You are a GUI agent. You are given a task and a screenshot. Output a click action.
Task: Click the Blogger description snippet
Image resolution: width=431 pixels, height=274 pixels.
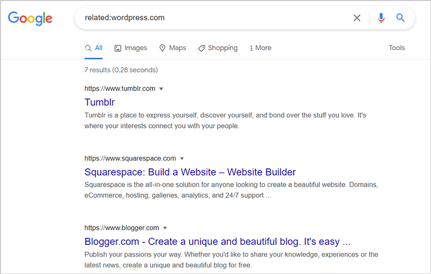(231, 259)
